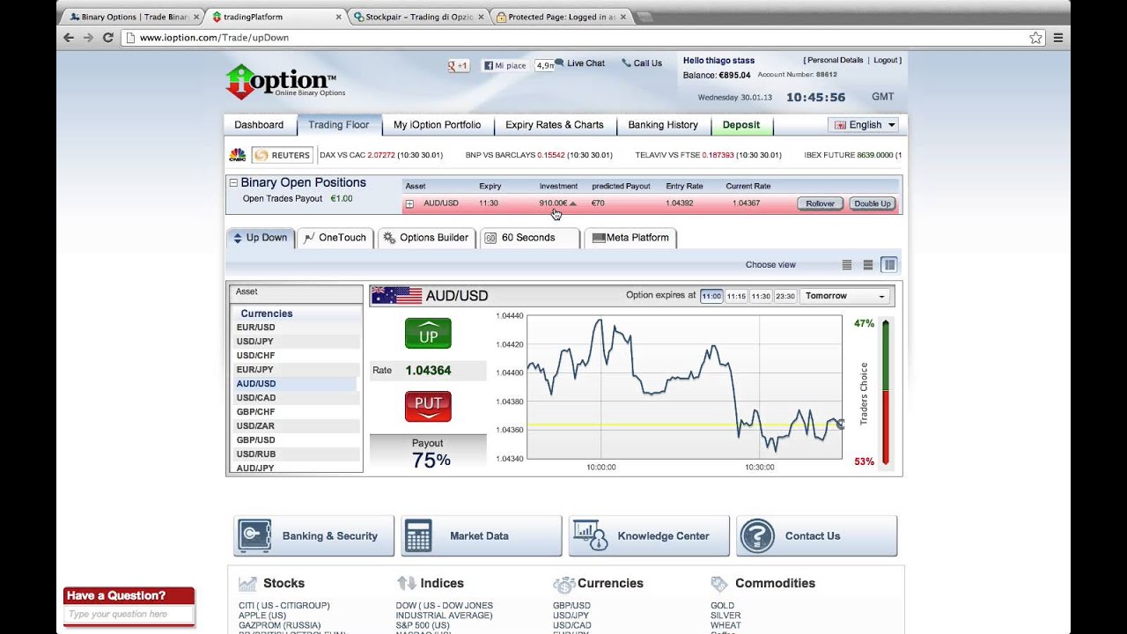Click APPLE (US) in Stocks list
This screenshot has height=634, width=1127.
[x=262, y=616]
